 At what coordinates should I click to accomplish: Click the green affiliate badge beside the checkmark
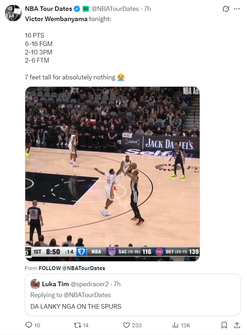[x=86, y=9]
